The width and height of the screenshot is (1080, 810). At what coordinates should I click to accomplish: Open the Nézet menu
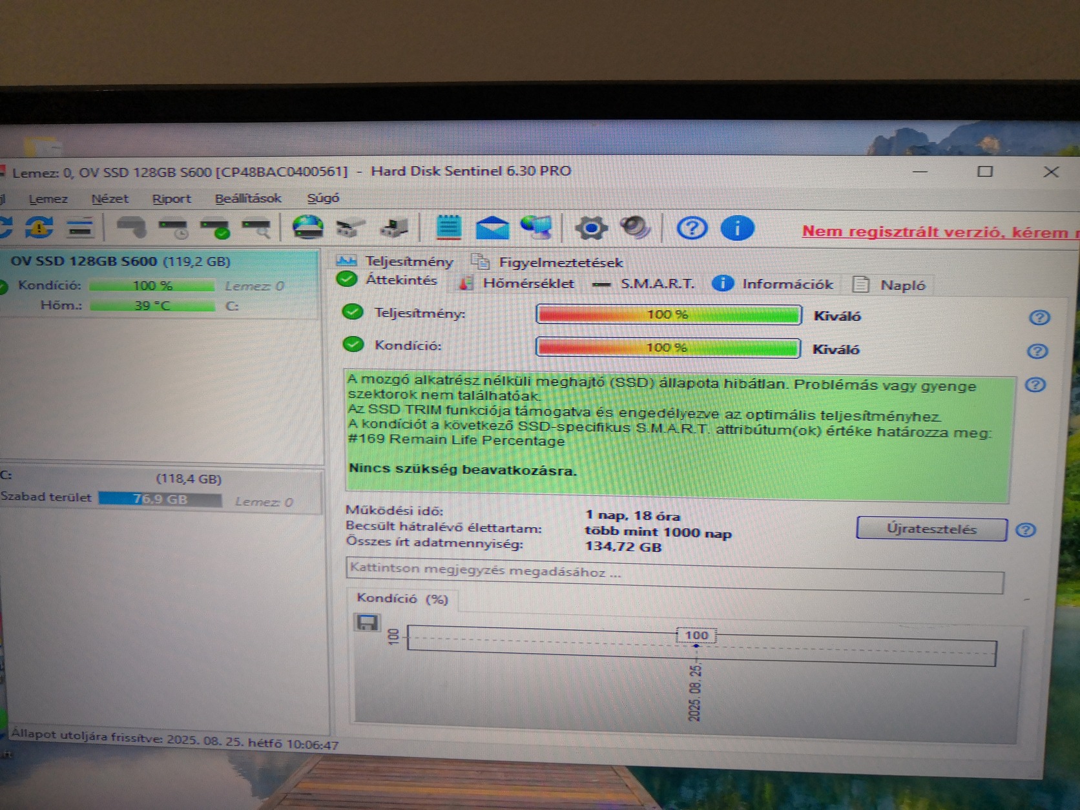point(110,199)
